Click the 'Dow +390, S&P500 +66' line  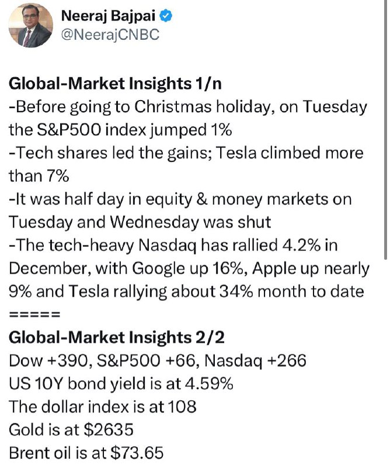point(158,361)
